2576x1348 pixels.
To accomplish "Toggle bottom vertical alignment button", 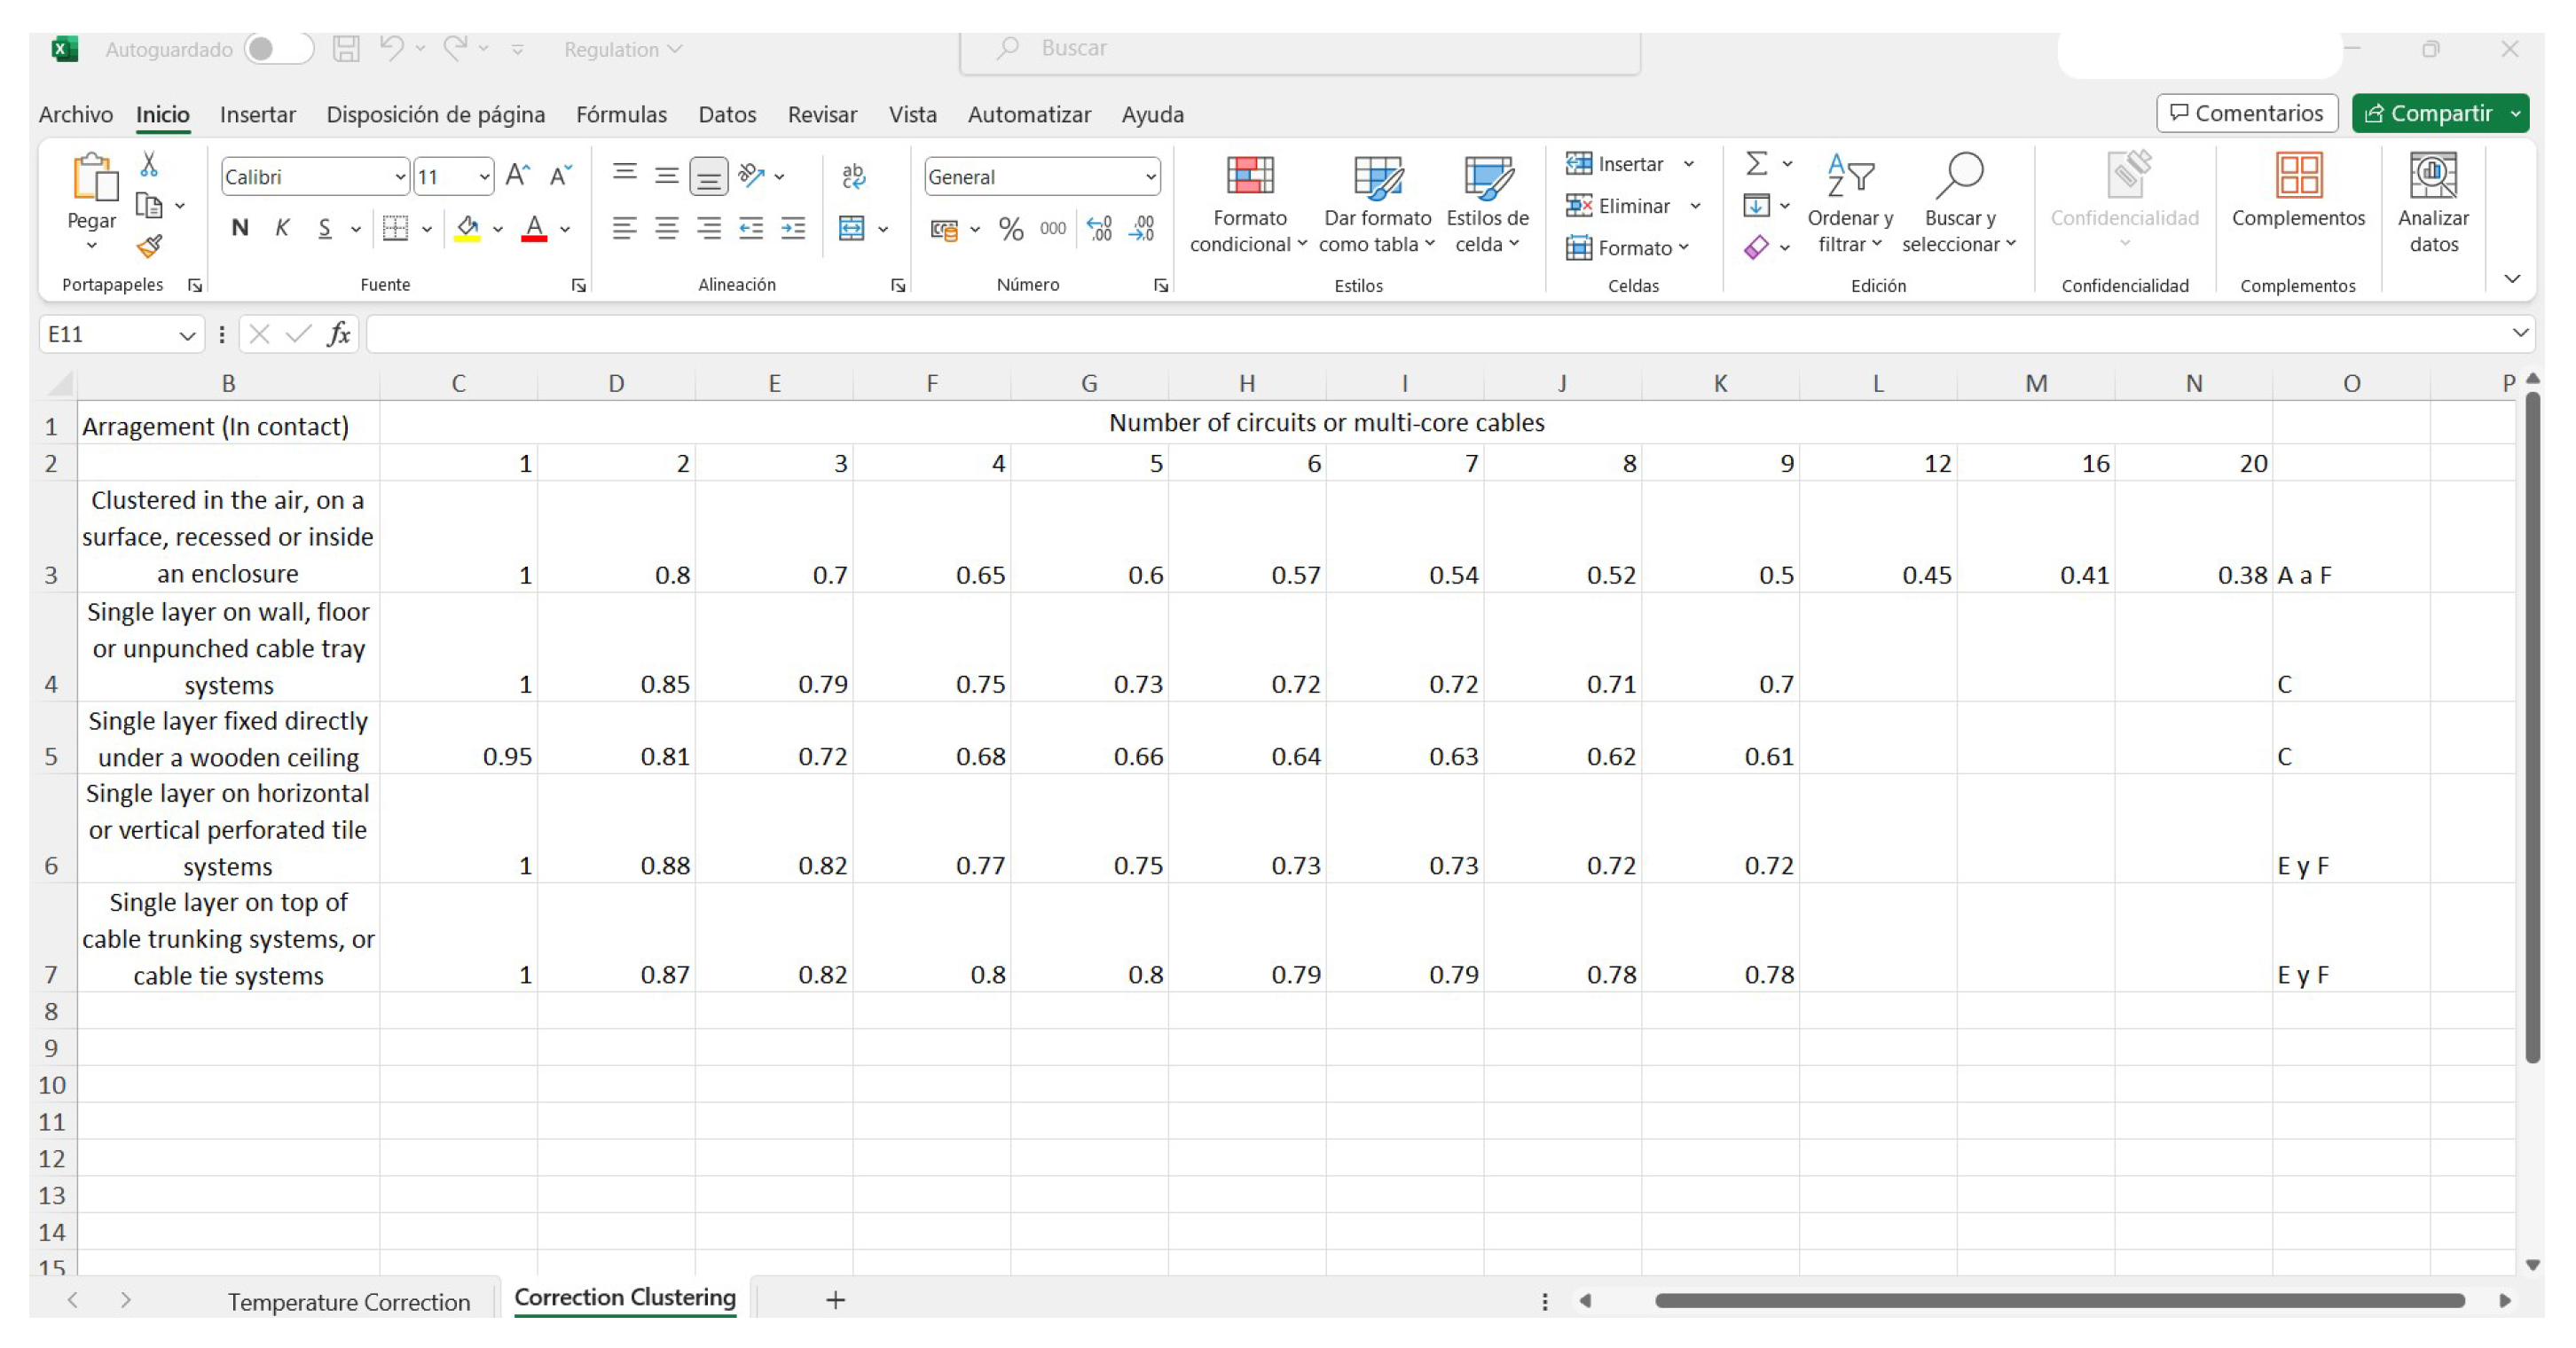I will point(708,177).
